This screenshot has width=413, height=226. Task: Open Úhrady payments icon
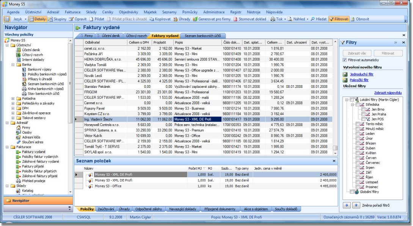tap(175, 19)
